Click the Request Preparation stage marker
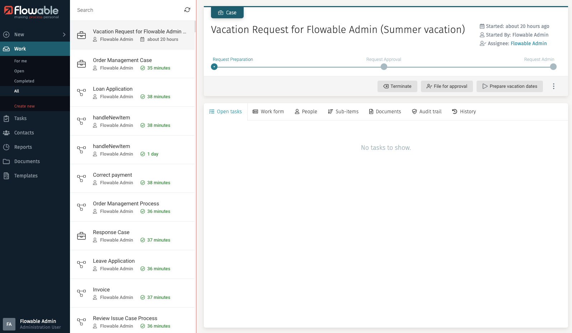 (214, 67)
